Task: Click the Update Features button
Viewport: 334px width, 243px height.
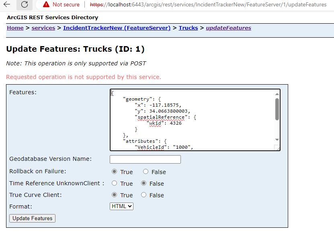Action: (32, 218)
